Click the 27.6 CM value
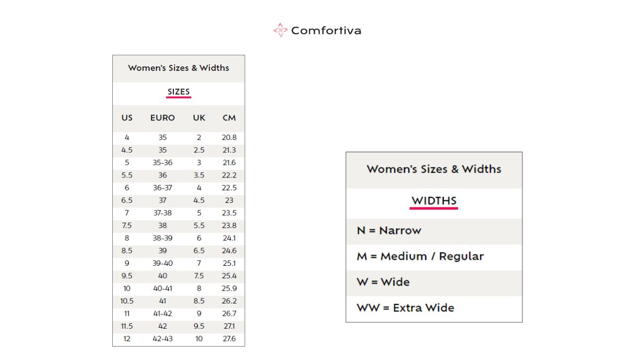Screen dimensions: 636x357 pos(229,339)
